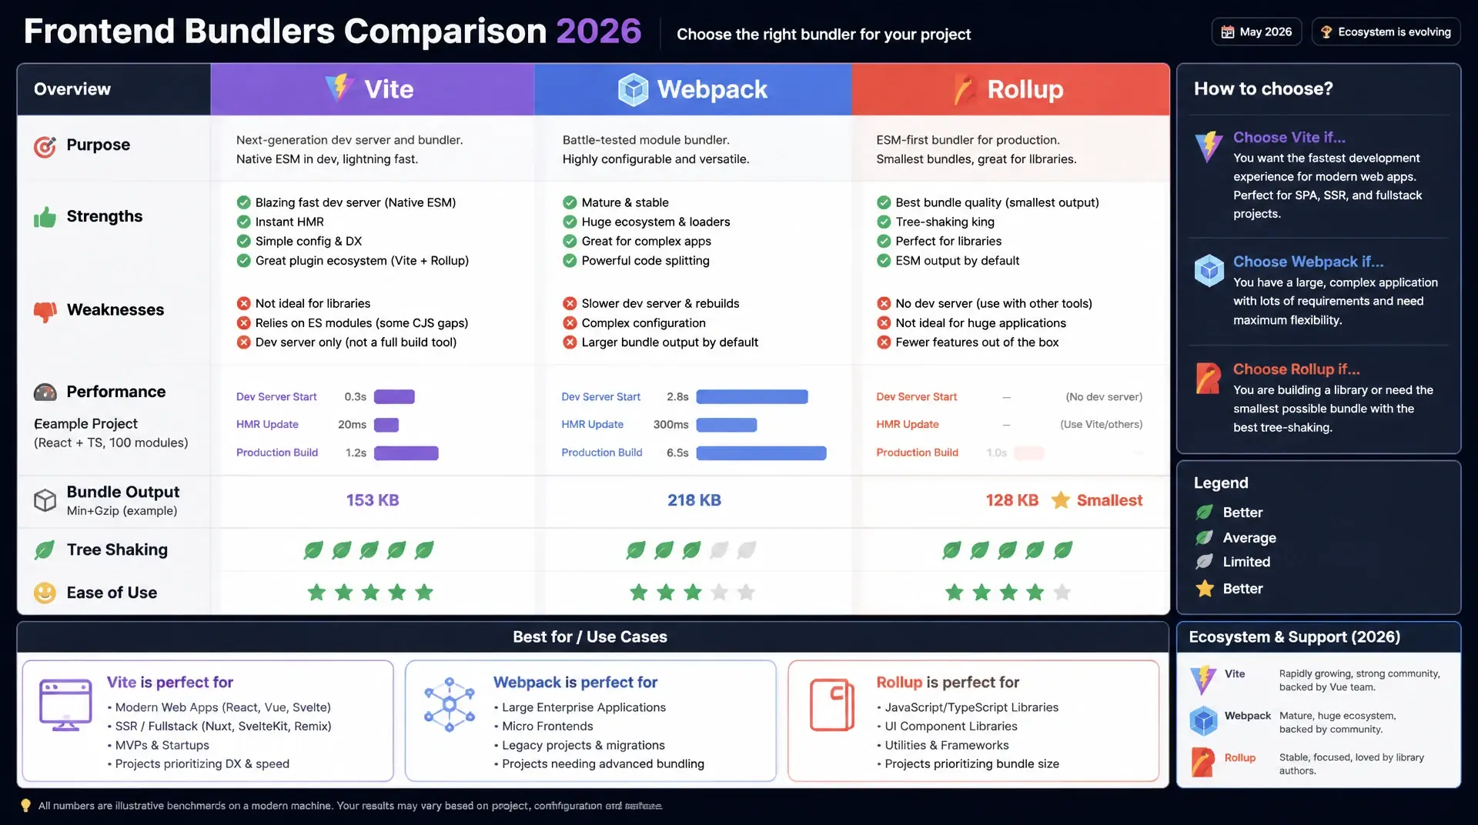
Task: Click the green check beside Tree-shaking king
Action: click(x=884, y=222)
